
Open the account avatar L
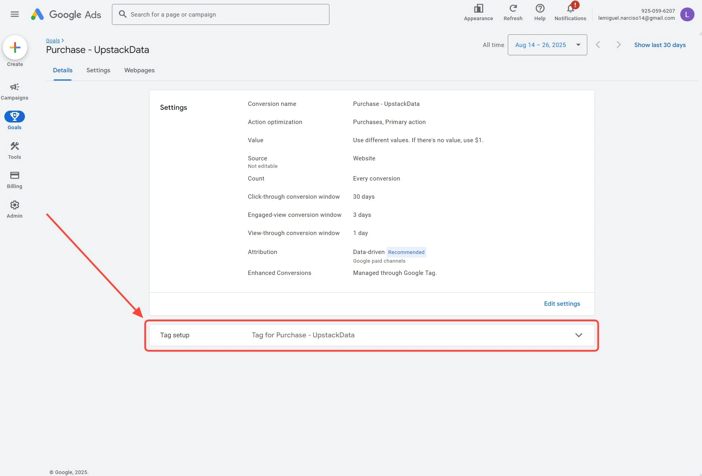click(x=687, y=15)
